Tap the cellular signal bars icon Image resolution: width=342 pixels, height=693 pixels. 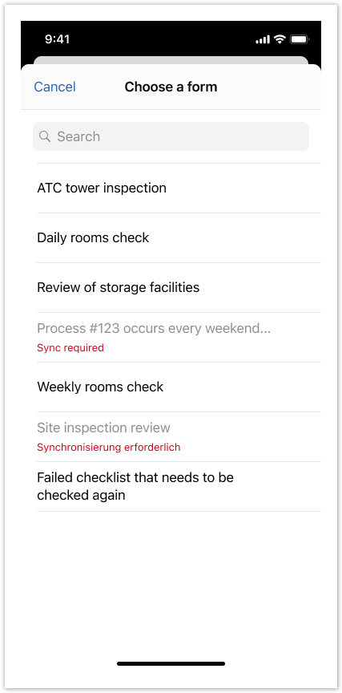pos(263,39)
